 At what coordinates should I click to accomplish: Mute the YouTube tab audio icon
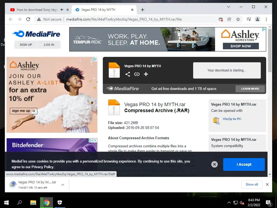pyautogui.click(x=62, y=10)
